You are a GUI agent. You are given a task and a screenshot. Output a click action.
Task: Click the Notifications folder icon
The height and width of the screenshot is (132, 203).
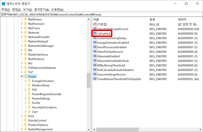pyautogui.click(x=26, y=59)
